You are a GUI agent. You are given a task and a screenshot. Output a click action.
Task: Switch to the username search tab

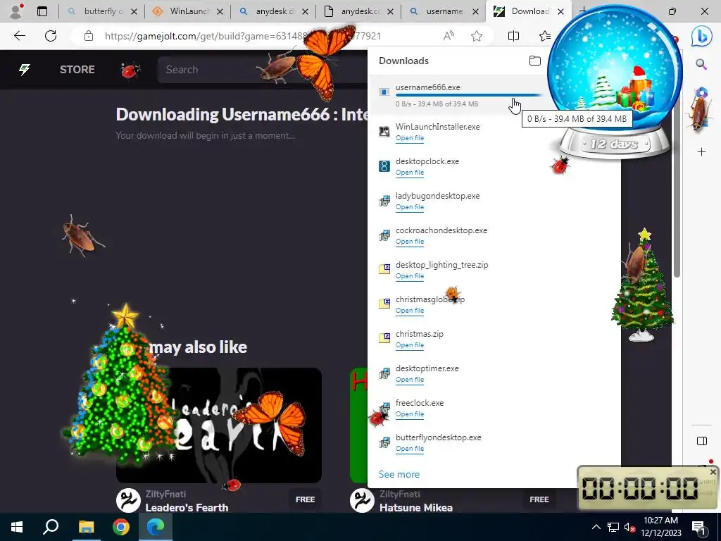(x=444, y=11)
